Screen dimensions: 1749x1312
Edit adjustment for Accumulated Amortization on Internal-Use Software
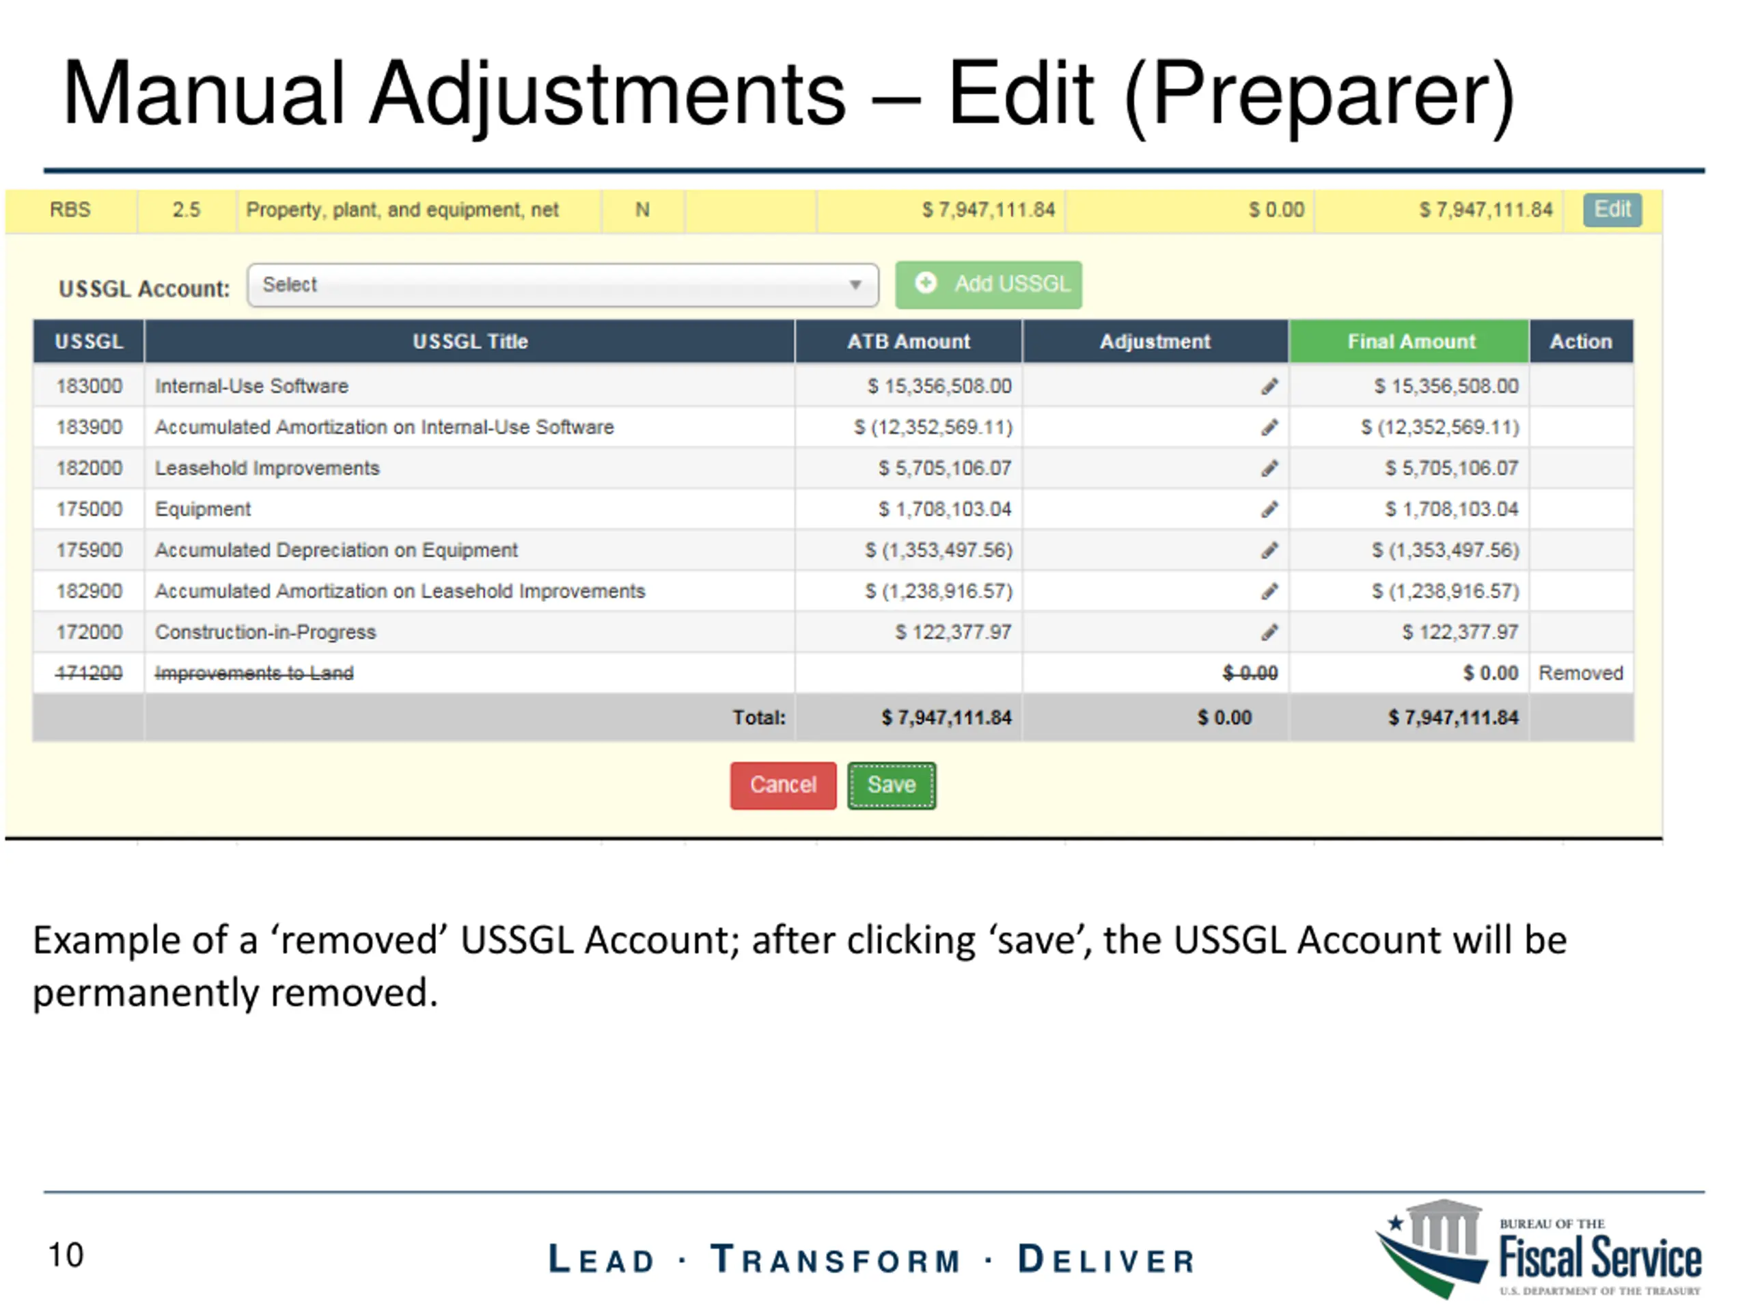point(1269,427)
